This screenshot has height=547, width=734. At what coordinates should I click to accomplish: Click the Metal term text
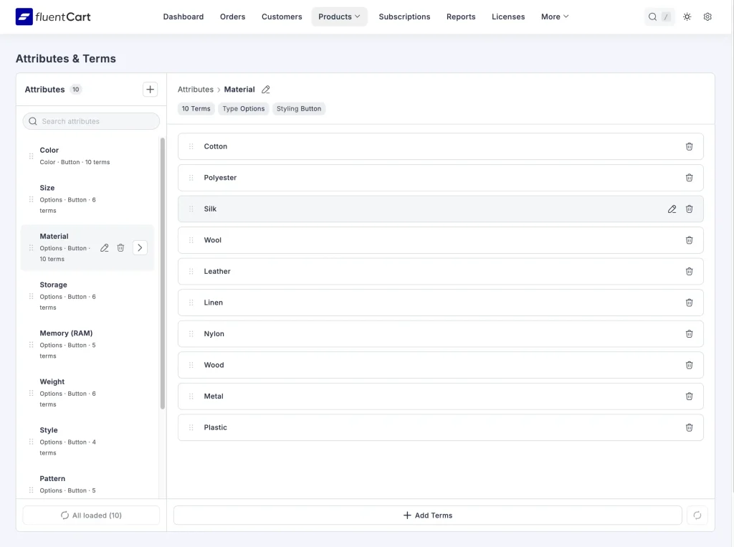(214, 396)
